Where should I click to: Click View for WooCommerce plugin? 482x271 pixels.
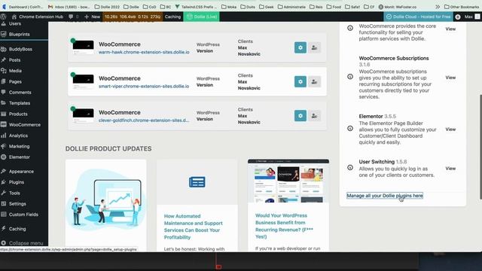[x=450, y=29]
